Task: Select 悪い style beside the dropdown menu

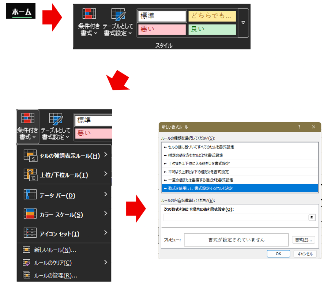Action: 93,133
